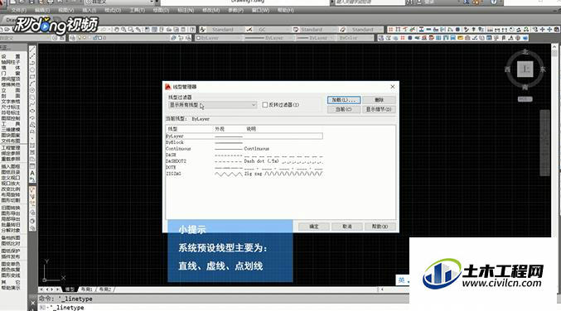Expand the 尺寸标注 sidebar menu
Screen dimensions: 561x311
pyautogui.click(x=11, y=108)
